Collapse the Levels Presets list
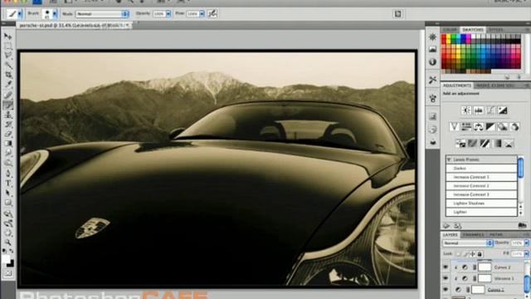Image resolution: width=531 pixels, height=299 pixels. click(x=449, y=159)
